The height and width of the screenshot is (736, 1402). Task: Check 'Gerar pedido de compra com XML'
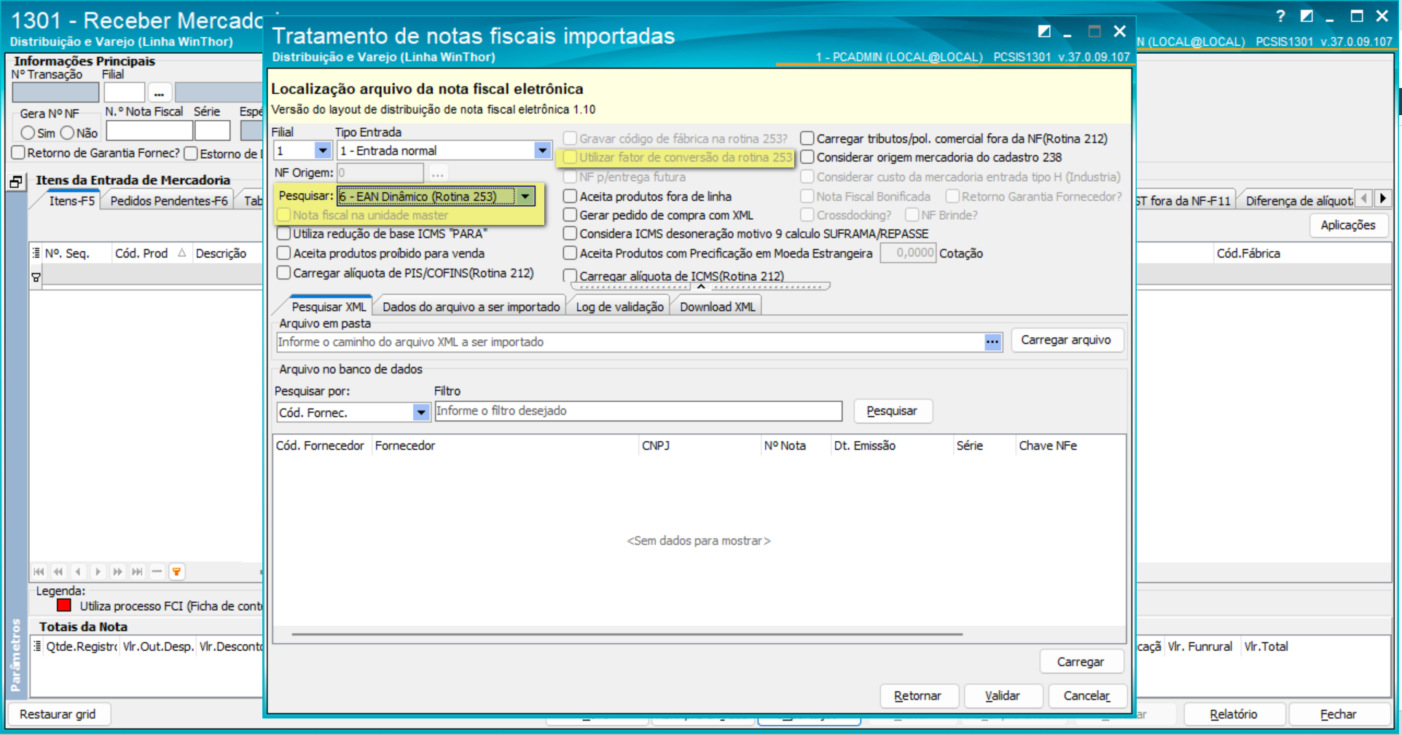click(570, 215)
